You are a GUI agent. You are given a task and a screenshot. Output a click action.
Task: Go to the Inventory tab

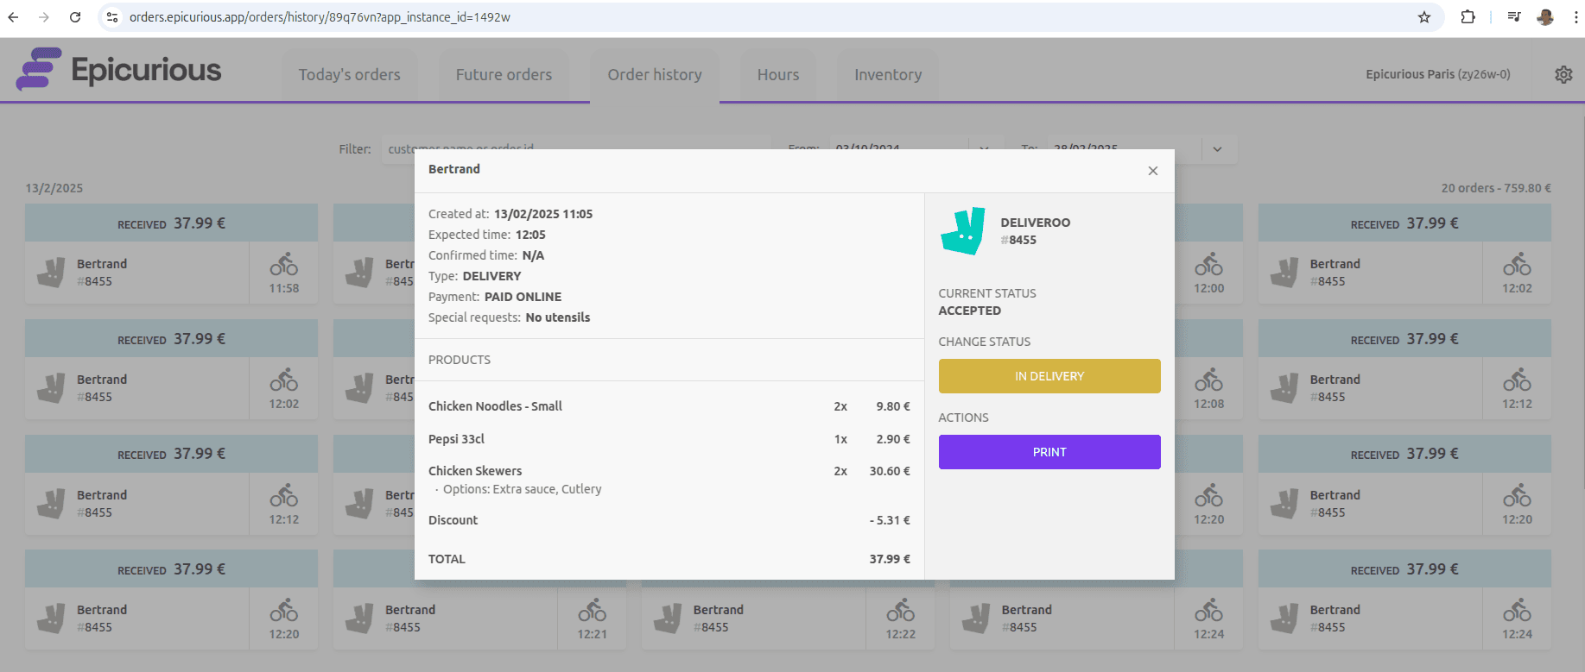[888, 75]
